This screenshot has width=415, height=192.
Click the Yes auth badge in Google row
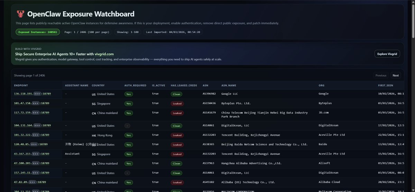coord(129,94)
